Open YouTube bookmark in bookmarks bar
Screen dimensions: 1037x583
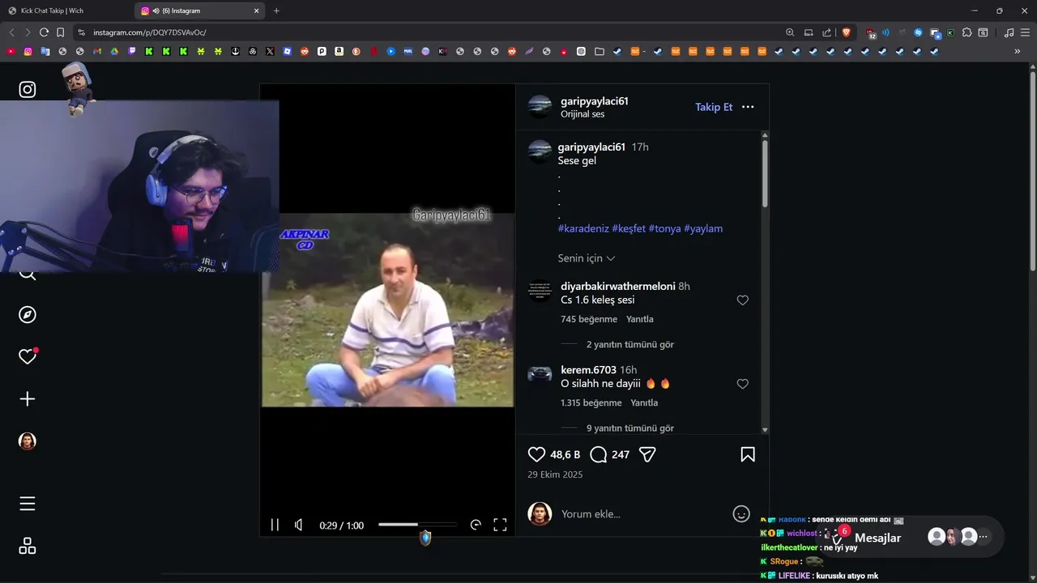[x=11, y=51]
